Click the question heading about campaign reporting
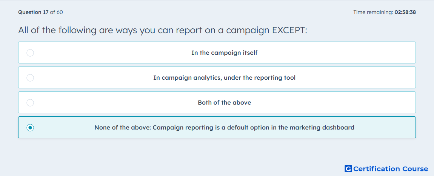The image size is (434, 176). click(x=163, y=30)
